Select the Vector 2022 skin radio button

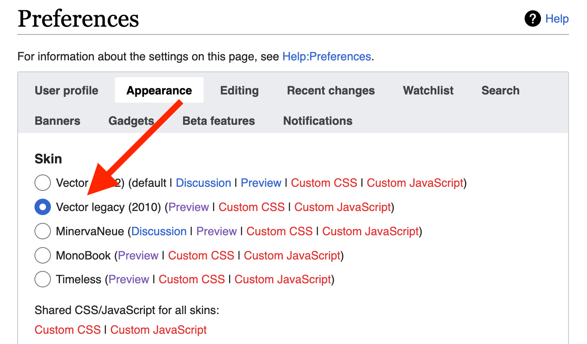click(x=43, y=183)
